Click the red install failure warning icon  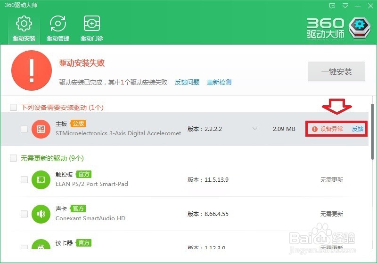click(32, 70)
